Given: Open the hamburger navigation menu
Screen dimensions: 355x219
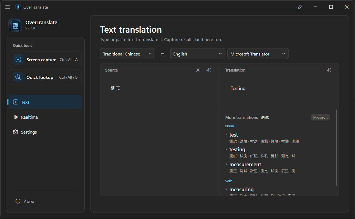Looking at the screenshot, I should click(x=8, y=7).
